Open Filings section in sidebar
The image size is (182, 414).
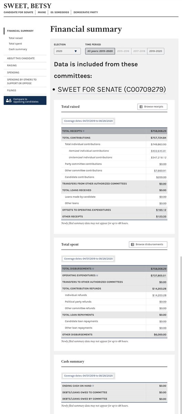(x=12, y=91)
